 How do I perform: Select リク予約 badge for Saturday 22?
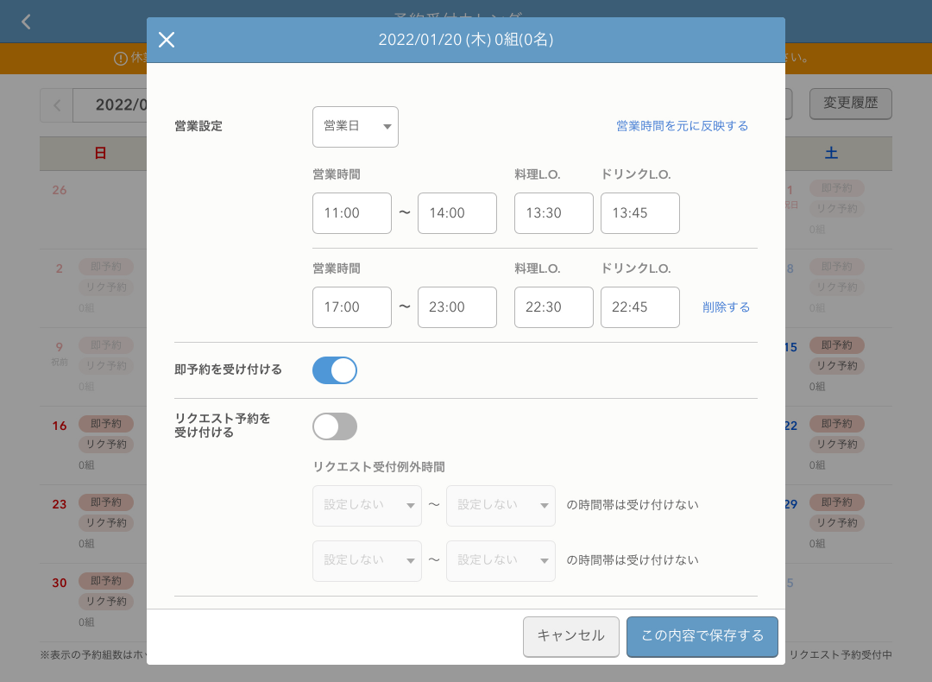[837, 444]
